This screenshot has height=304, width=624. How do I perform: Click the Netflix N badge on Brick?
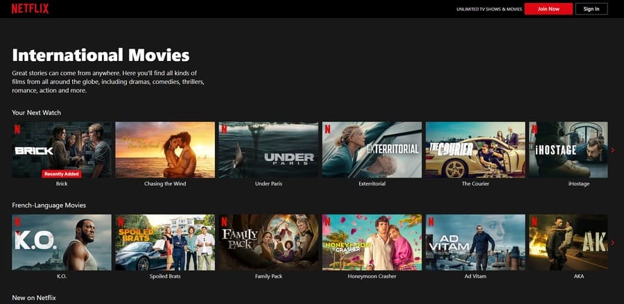point(17,129)
